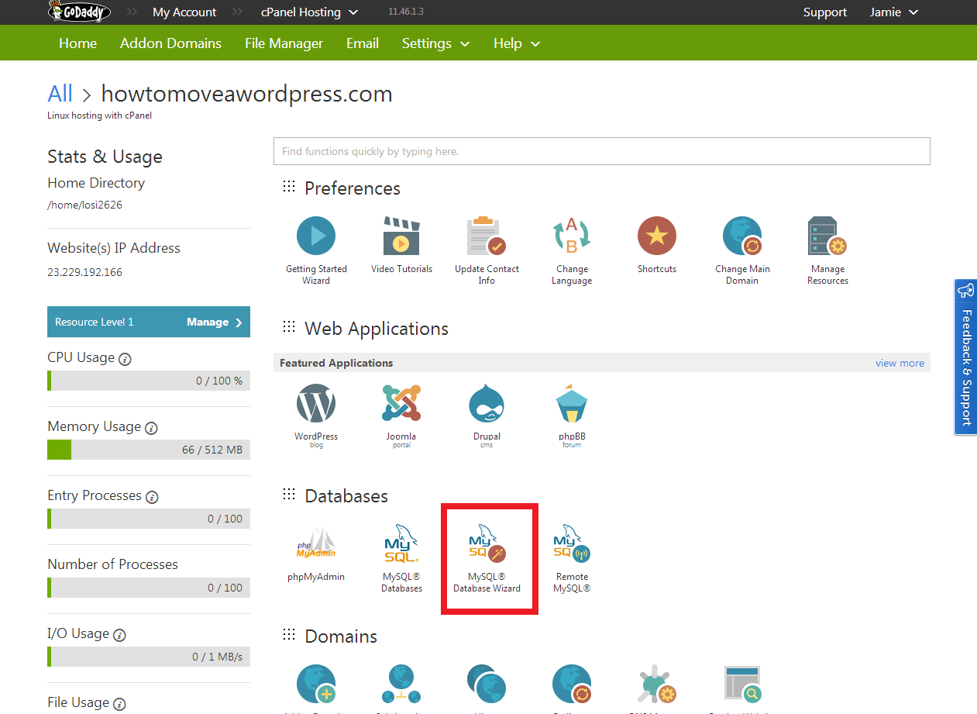This screenshot has width=977, height=714.
Task: Click the /home/losi2626 directory path
Action: (84, 205)
